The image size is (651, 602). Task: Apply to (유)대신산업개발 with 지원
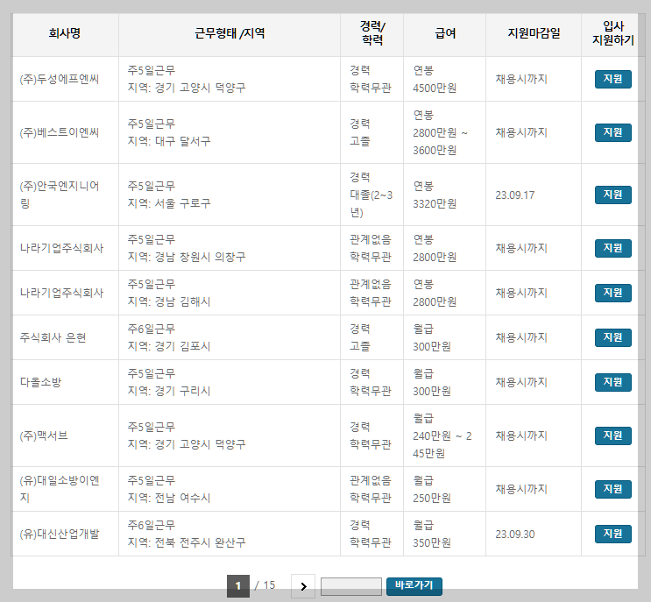point(612,534)
